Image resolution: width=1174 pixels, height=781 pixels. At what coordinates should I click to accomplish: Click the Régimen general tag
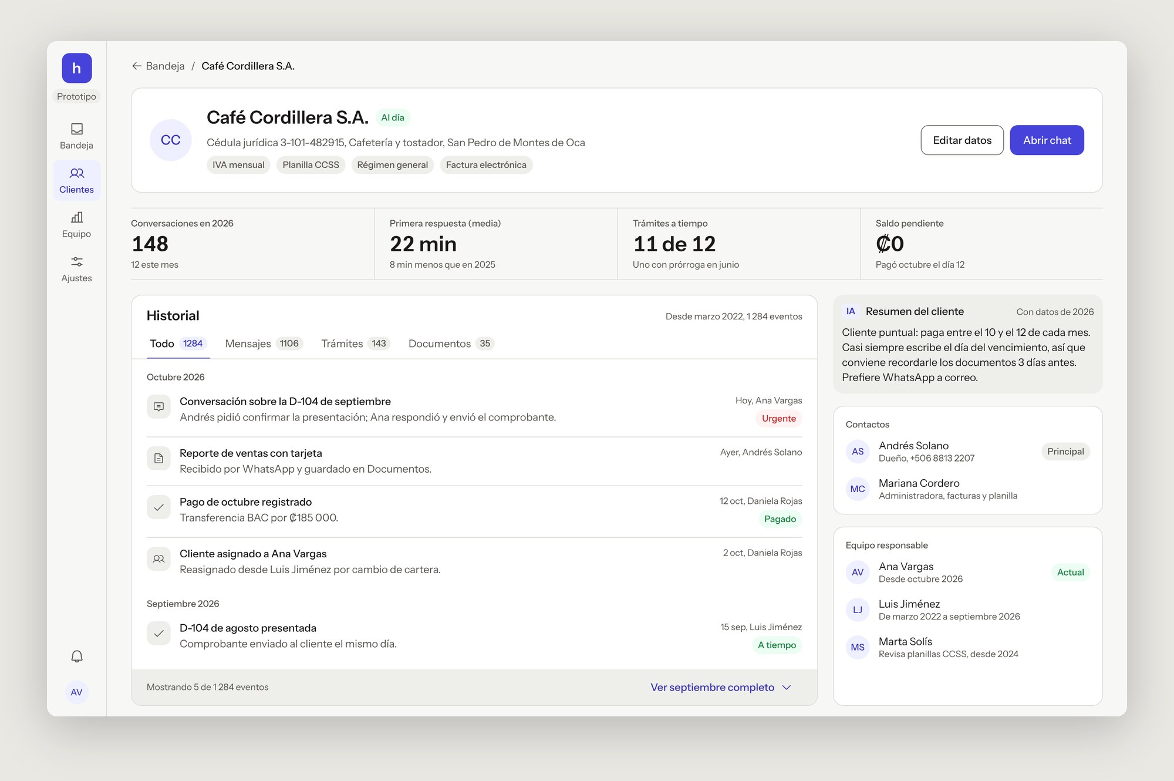[392, 165]
